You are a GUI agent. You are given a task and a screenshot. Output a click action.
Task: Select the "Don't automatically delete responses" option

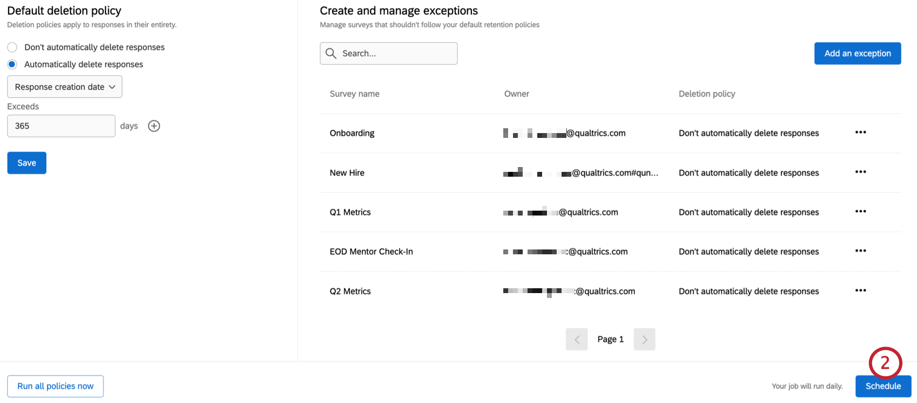[12, 47]
